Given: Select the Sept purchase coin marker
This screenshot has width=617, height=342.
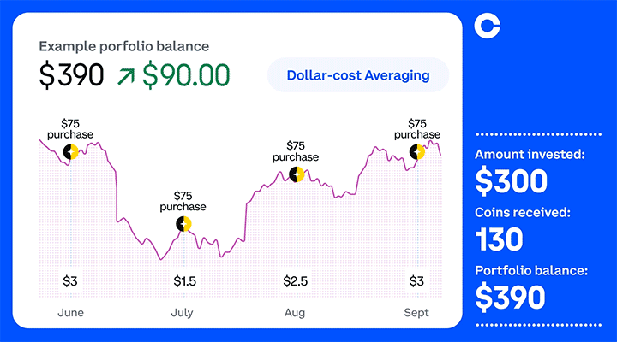Looking at the screenshot, I should (x=417, y=152).
